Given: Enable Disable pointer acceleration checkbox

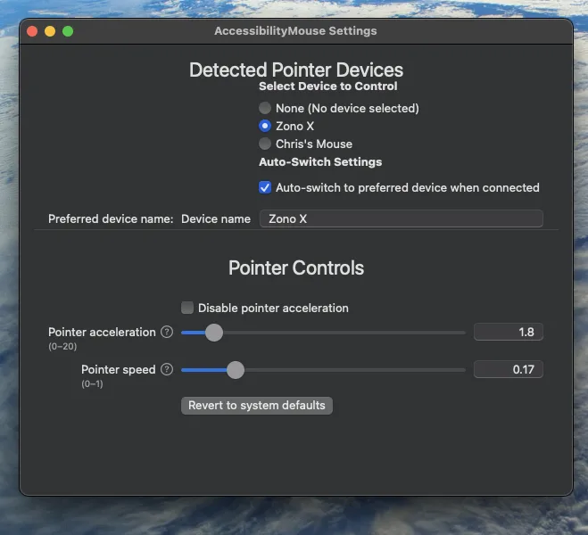Looking at the screenshot, I should pyautogui.click(x=187, y=308).
